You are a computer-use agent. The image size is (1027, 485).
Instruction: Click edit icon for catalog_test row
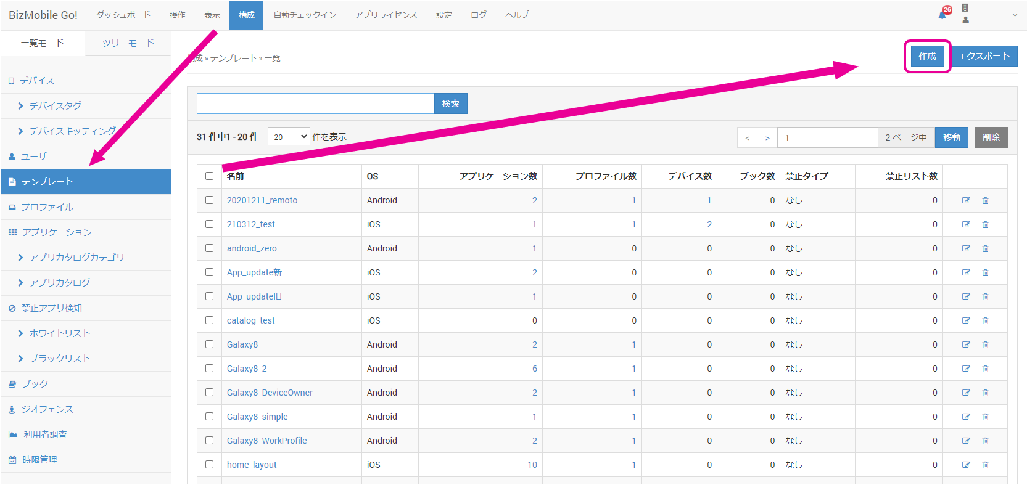(x=966, y=320)
